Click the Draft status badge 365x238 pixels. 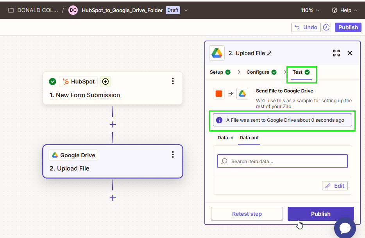click(x=173, y=10)
